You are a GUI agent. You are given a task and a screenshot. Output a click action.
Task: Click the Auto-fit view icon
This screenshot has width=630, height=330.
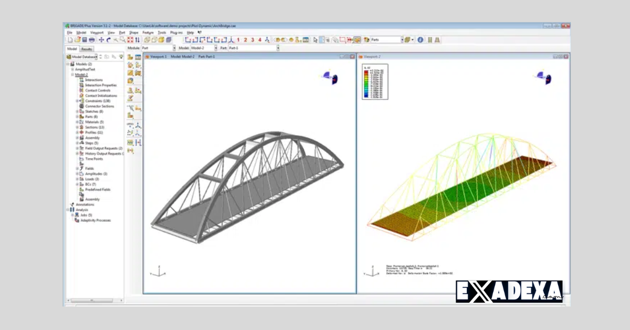point(130,40)
